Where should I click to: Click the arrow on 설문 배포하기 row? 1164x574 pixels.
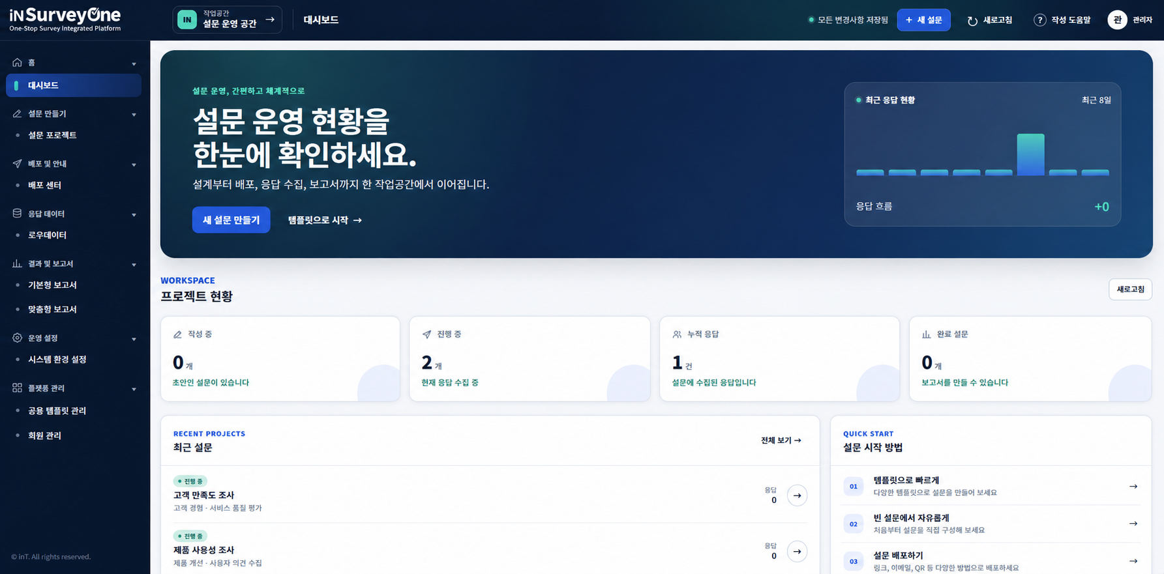(x=1133, y=561)
